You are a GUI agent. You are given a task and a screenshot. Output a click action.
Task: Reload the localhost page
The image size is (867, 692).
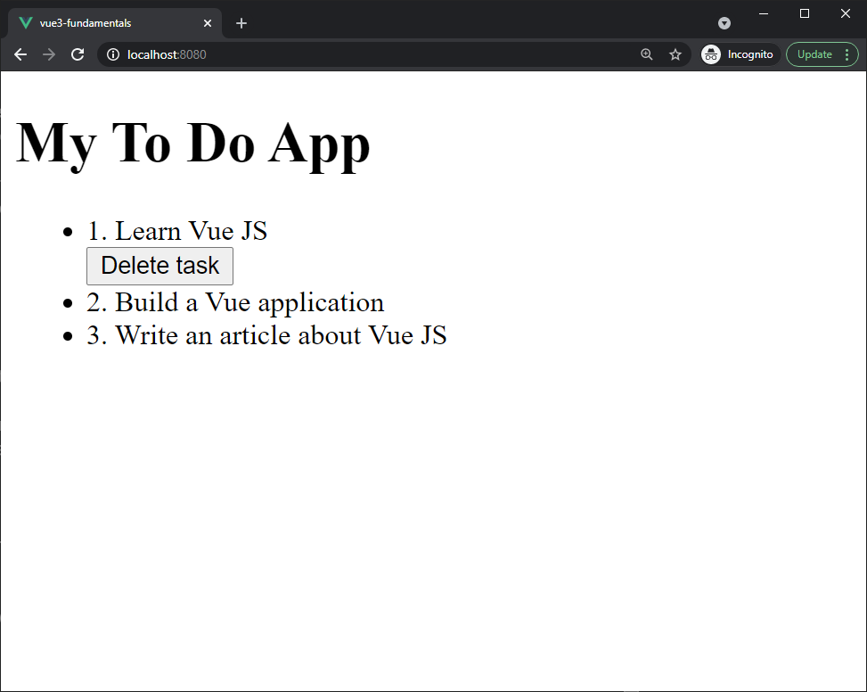coord(78,54)
